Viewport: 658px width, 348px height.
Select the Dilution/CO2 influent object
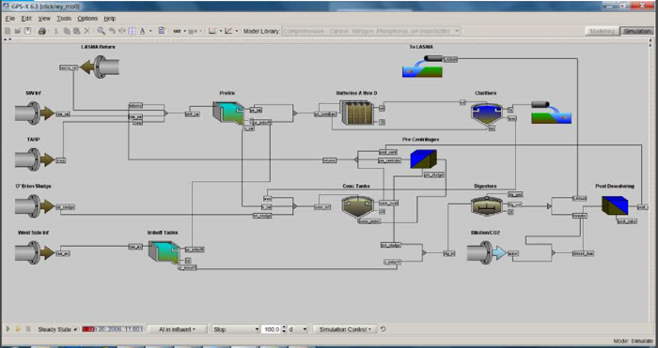(x=487, y=253)
